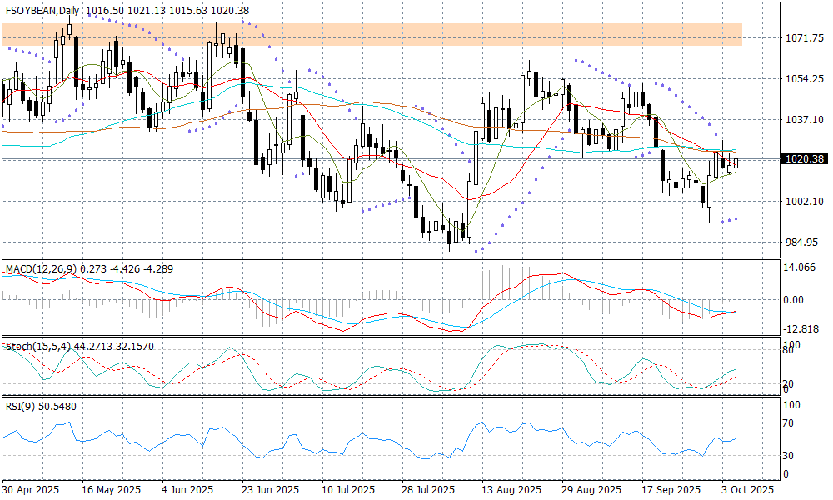
Task: Select the orange resistance zone rectangle
Action: (371, 34)
